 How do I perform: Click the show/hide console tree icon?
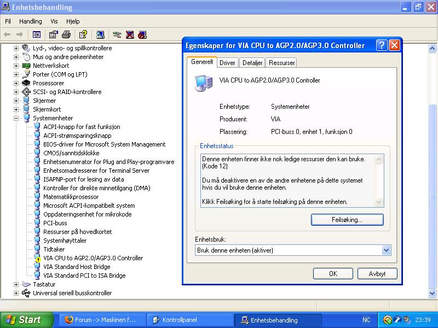click(x=37, y=34)
